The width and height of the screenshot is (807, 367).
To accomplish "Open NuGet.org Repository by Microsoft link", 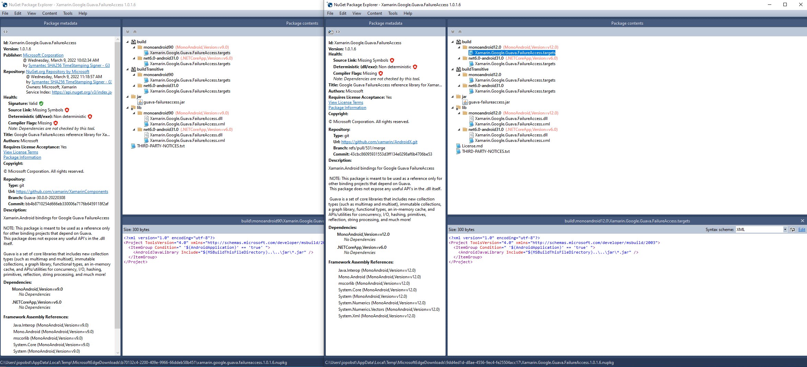I will coord(58,72).
